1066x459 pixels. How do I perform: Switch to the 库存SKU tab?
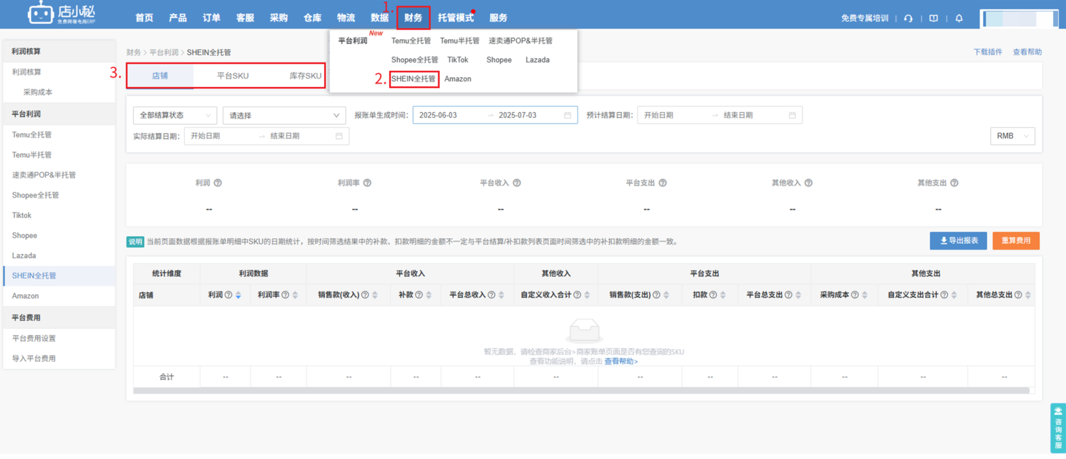click(305, 76)
